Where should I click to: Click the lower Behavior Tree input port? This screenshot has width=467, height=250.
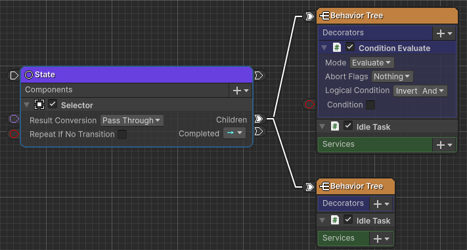[x=310, y=187]
